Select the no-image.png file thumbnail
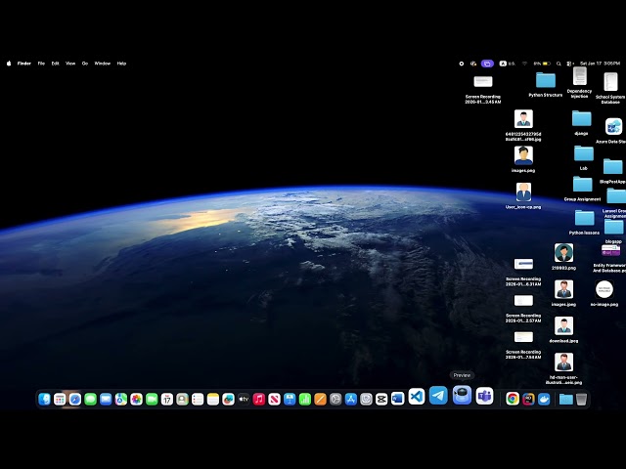Screen dimensions: 626x469 click(x=604, y=289)
